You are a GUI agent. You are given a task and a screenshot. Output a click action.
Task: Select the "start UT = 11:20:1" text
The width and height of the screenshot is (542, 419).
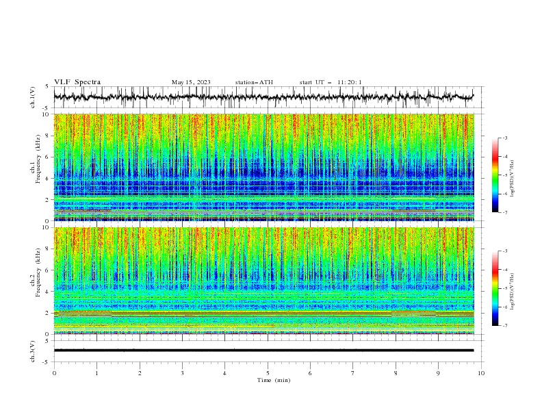331,82
